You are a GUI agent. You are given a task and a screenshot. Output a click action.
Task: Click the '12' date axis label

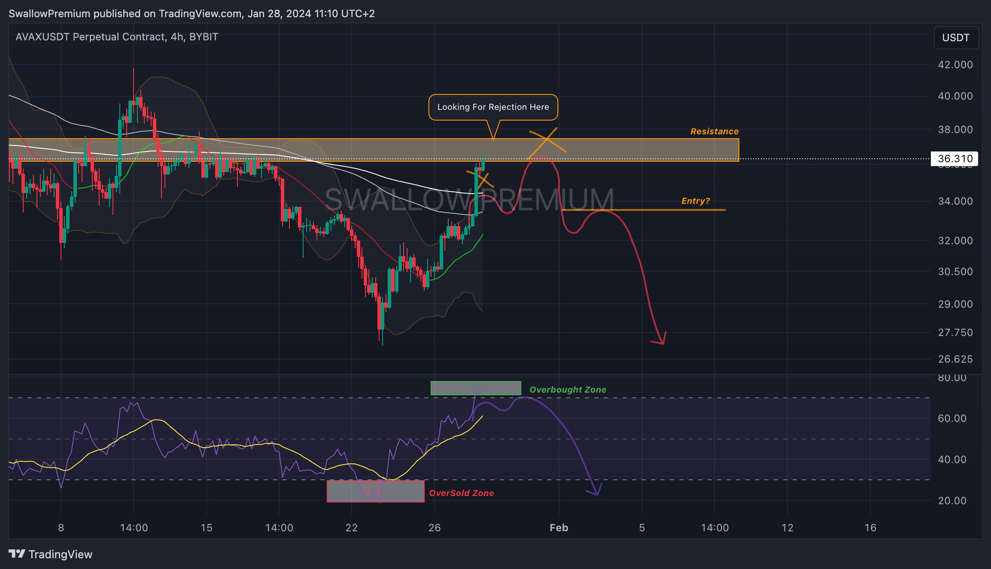(787, 528)
